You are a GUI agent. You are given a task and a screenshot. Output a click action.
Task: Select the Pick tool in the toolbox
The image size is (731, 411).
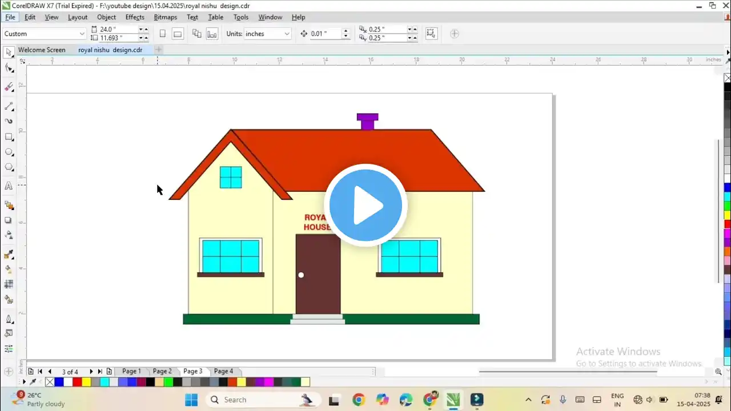click(x=9, y=53)
